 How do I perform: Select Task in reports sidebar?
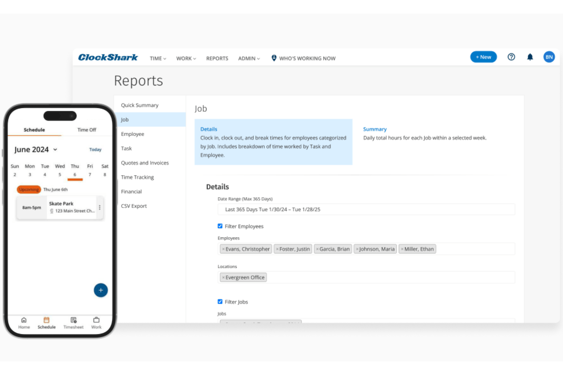tap(126, 149)
